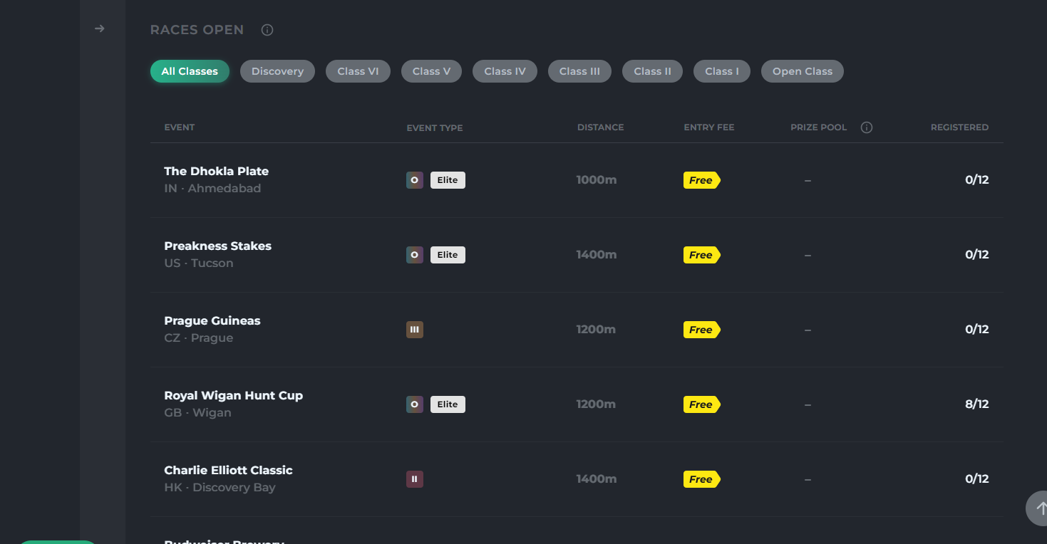Viewport: 1047px width, 544px height.
Task: Filter races by Open Class
Action: 803,71
